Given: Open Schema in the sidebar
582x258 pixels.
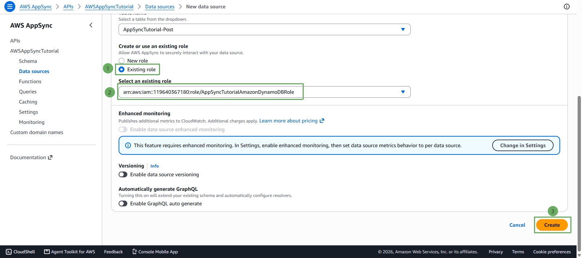Looking at the screenshot, I should [28, 61].
